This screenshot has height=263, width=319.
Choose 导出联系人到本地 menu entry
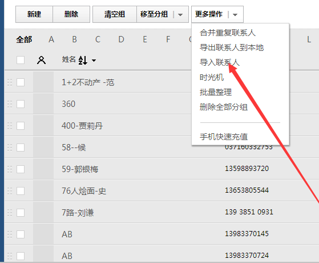click(x=232, y=47)
